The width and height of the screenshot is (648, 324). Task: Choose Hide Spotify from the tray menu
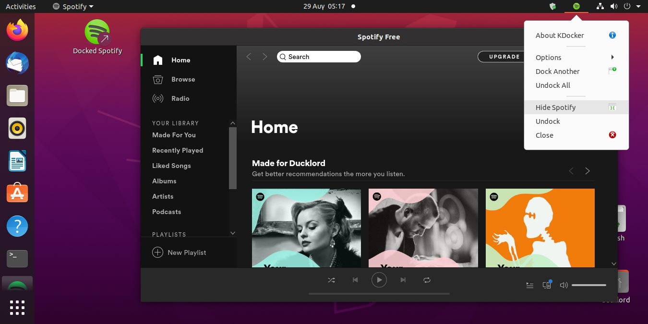coord(555,107)
